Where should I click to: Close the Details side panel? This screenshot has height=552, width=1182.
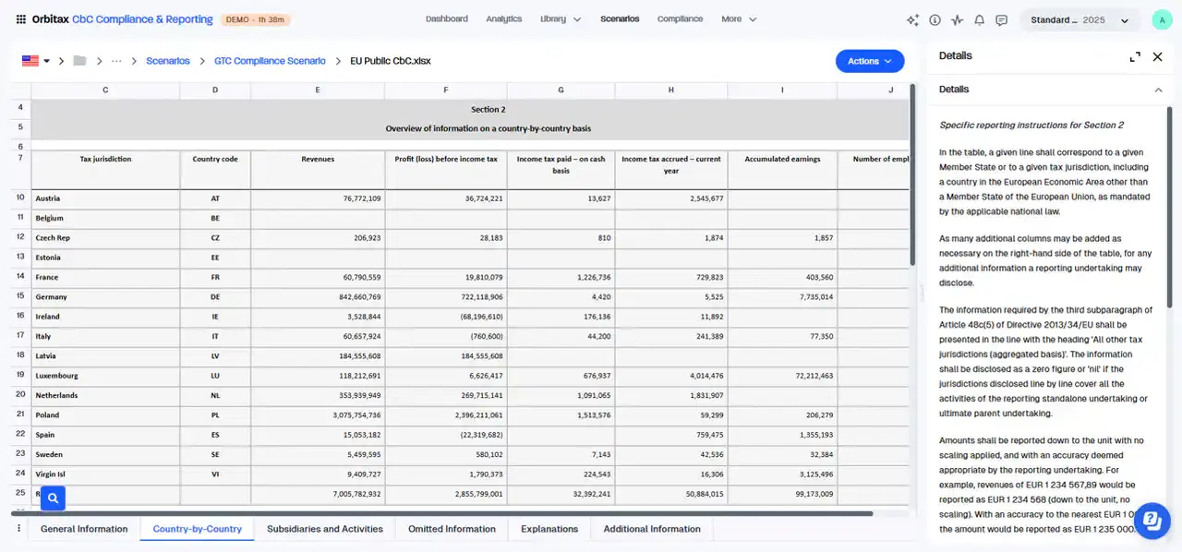tap(1157, 56)
